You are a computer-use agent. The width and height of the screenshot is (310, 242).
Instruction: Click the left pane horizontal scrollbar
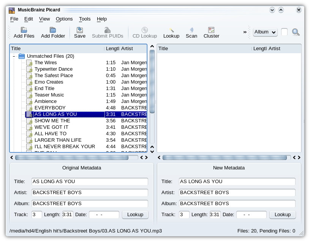(x=71, y=157)
